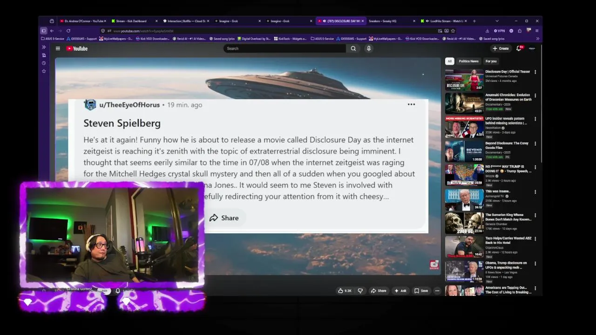
Task: Open options for The Sumerian King video
Action: click(x=535, y=215)
